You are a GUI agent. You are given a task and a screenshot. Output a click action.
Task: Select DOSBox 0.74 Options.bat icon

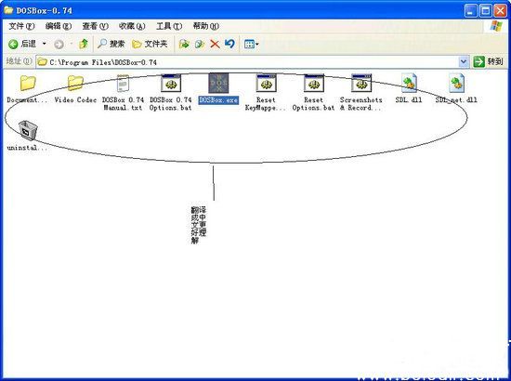pos(171,83)
